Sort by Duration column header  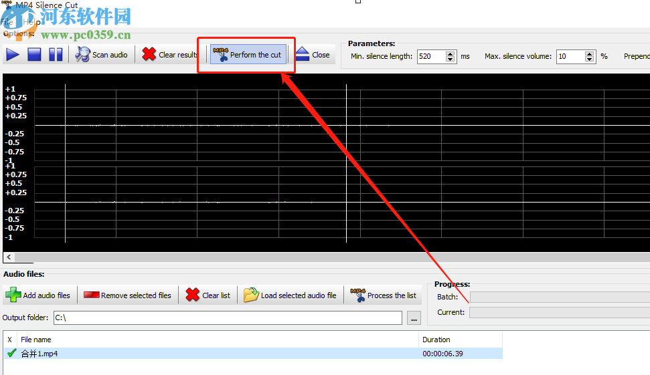pos(461,340)
